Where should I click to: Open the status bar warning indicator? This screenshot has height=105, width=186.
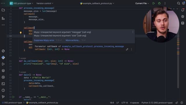point(182,103)
